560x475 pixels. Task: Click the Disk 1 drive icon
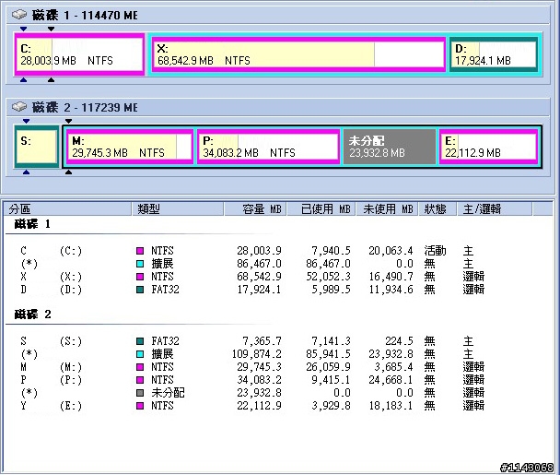click(19, 15)
